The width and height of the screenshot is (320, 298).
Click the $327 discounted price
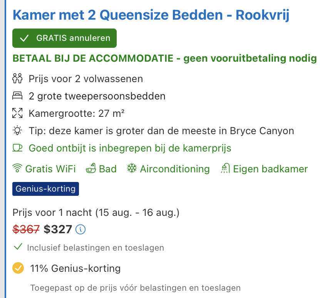pos(58,229)
